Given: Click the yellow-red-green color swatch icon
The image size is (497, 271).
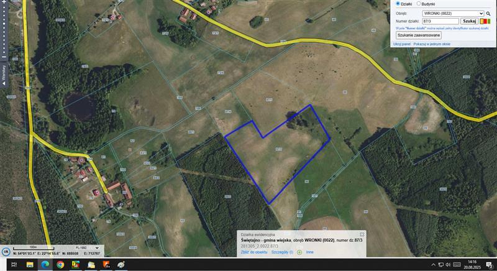Looking at the screenshot, I should (485, 21).
